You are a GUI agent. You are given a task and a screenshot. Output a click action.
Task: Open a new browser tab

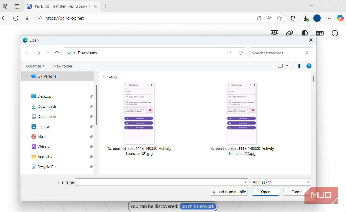point(106,6)
